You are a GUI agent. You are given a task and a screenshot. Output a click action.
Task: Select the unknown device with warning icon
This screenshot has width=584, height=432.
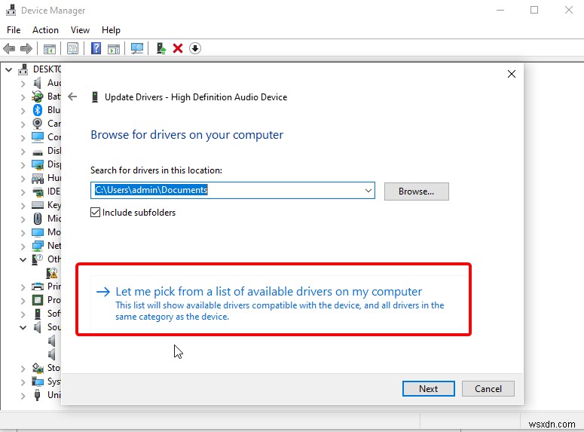(52, 273)
